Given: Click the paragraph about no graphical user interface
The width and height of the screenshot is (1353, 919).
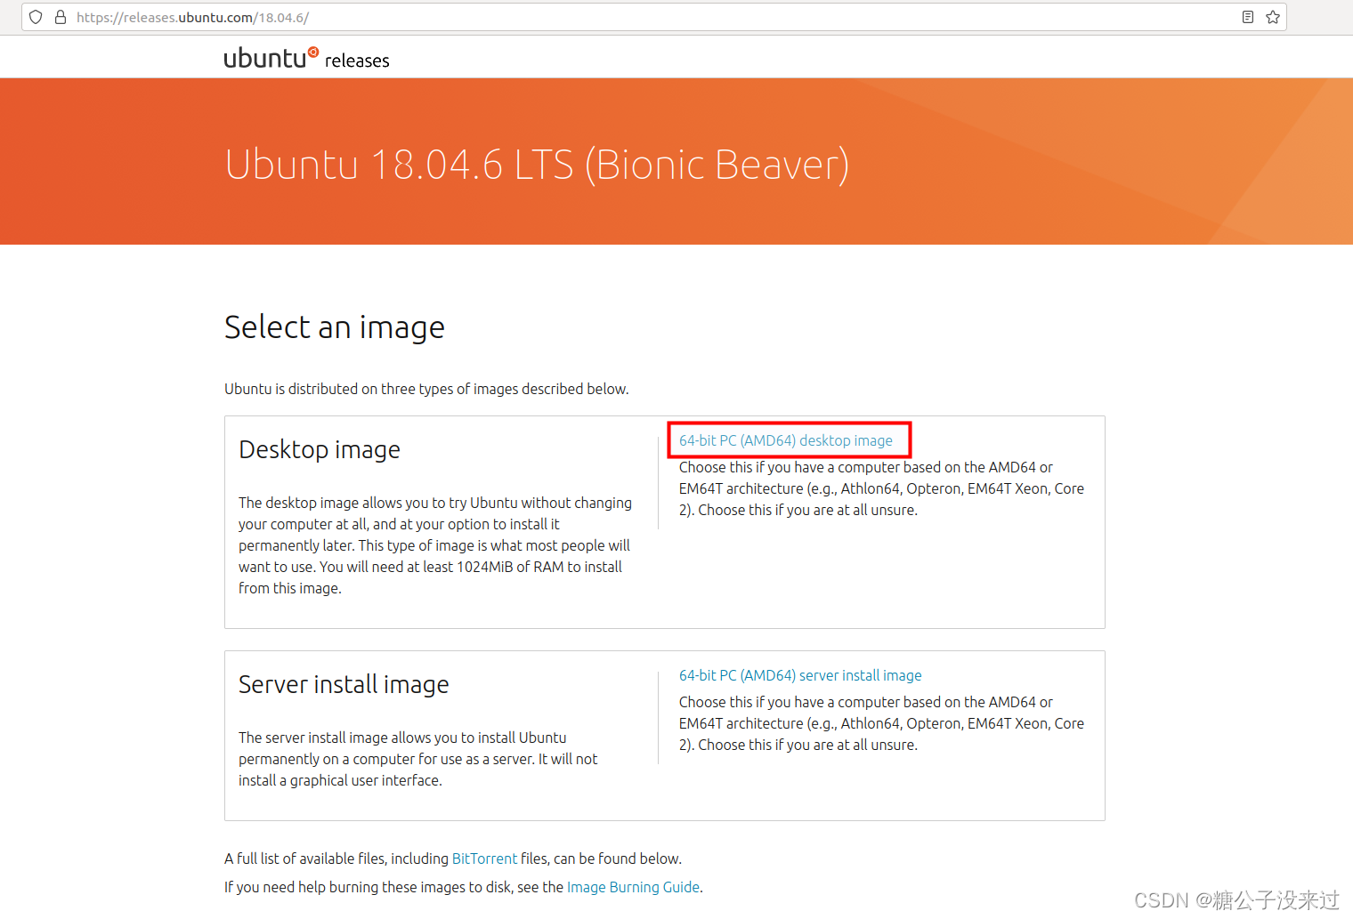Looking at the screenshot, I should (x=417, y=759).
